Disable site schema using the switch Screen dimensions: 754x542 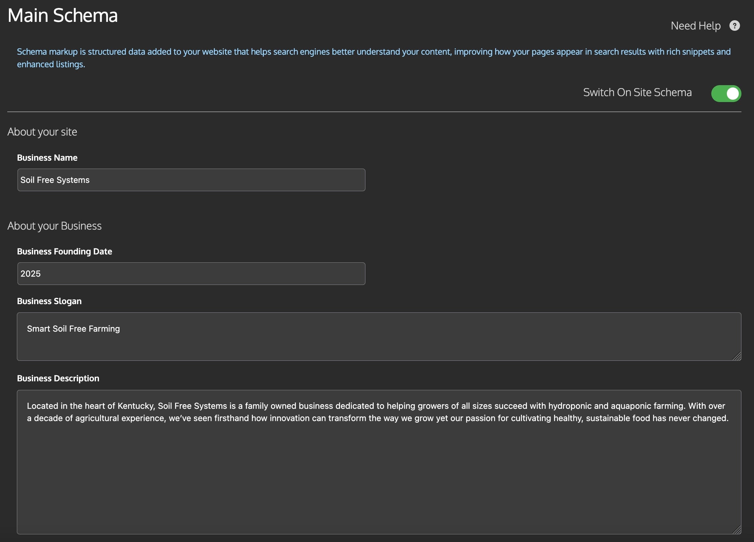point(726,93)
